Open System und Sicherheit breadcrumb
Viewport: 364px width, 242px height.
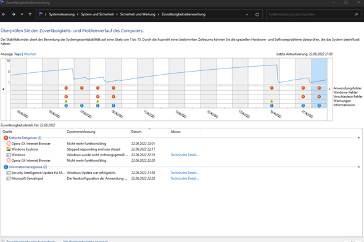[x=97, y=14]
